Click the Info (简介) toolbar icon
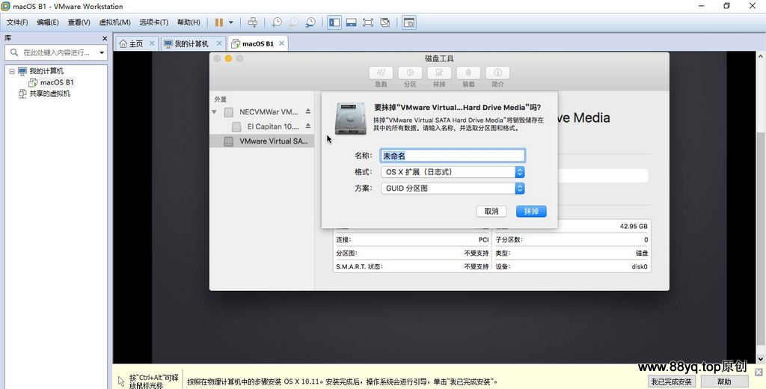Image resolution: width=766 pixels, height=389 pixels. (497, 73)
